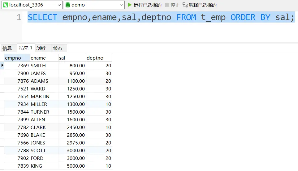Click the empno column header
The image size is (298, 171).
coord(17,58)
